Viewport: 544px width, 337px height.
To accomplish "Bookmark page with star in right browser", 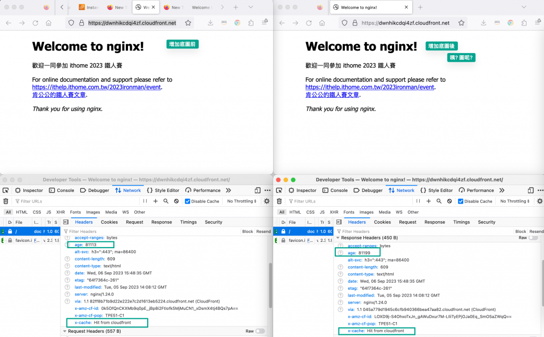I will click(x=461, y=23).
